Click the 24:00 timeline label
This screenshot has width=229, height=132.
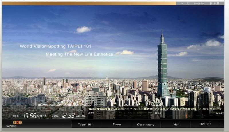(219, 113)
